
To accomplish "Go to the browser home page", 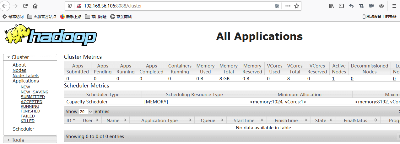I will 35,6.
